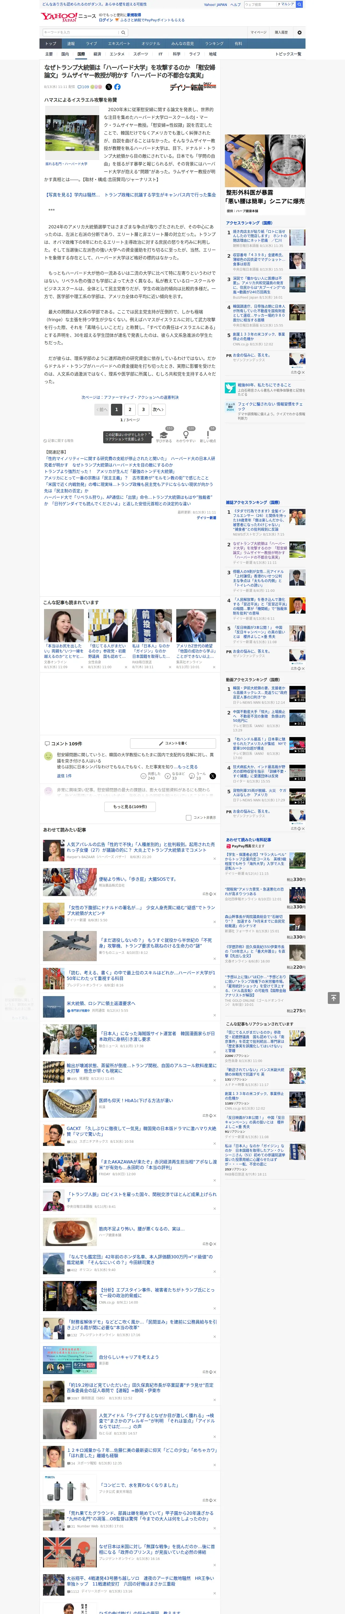
Task: Share the article on Facebook
Action: point(117,87)
